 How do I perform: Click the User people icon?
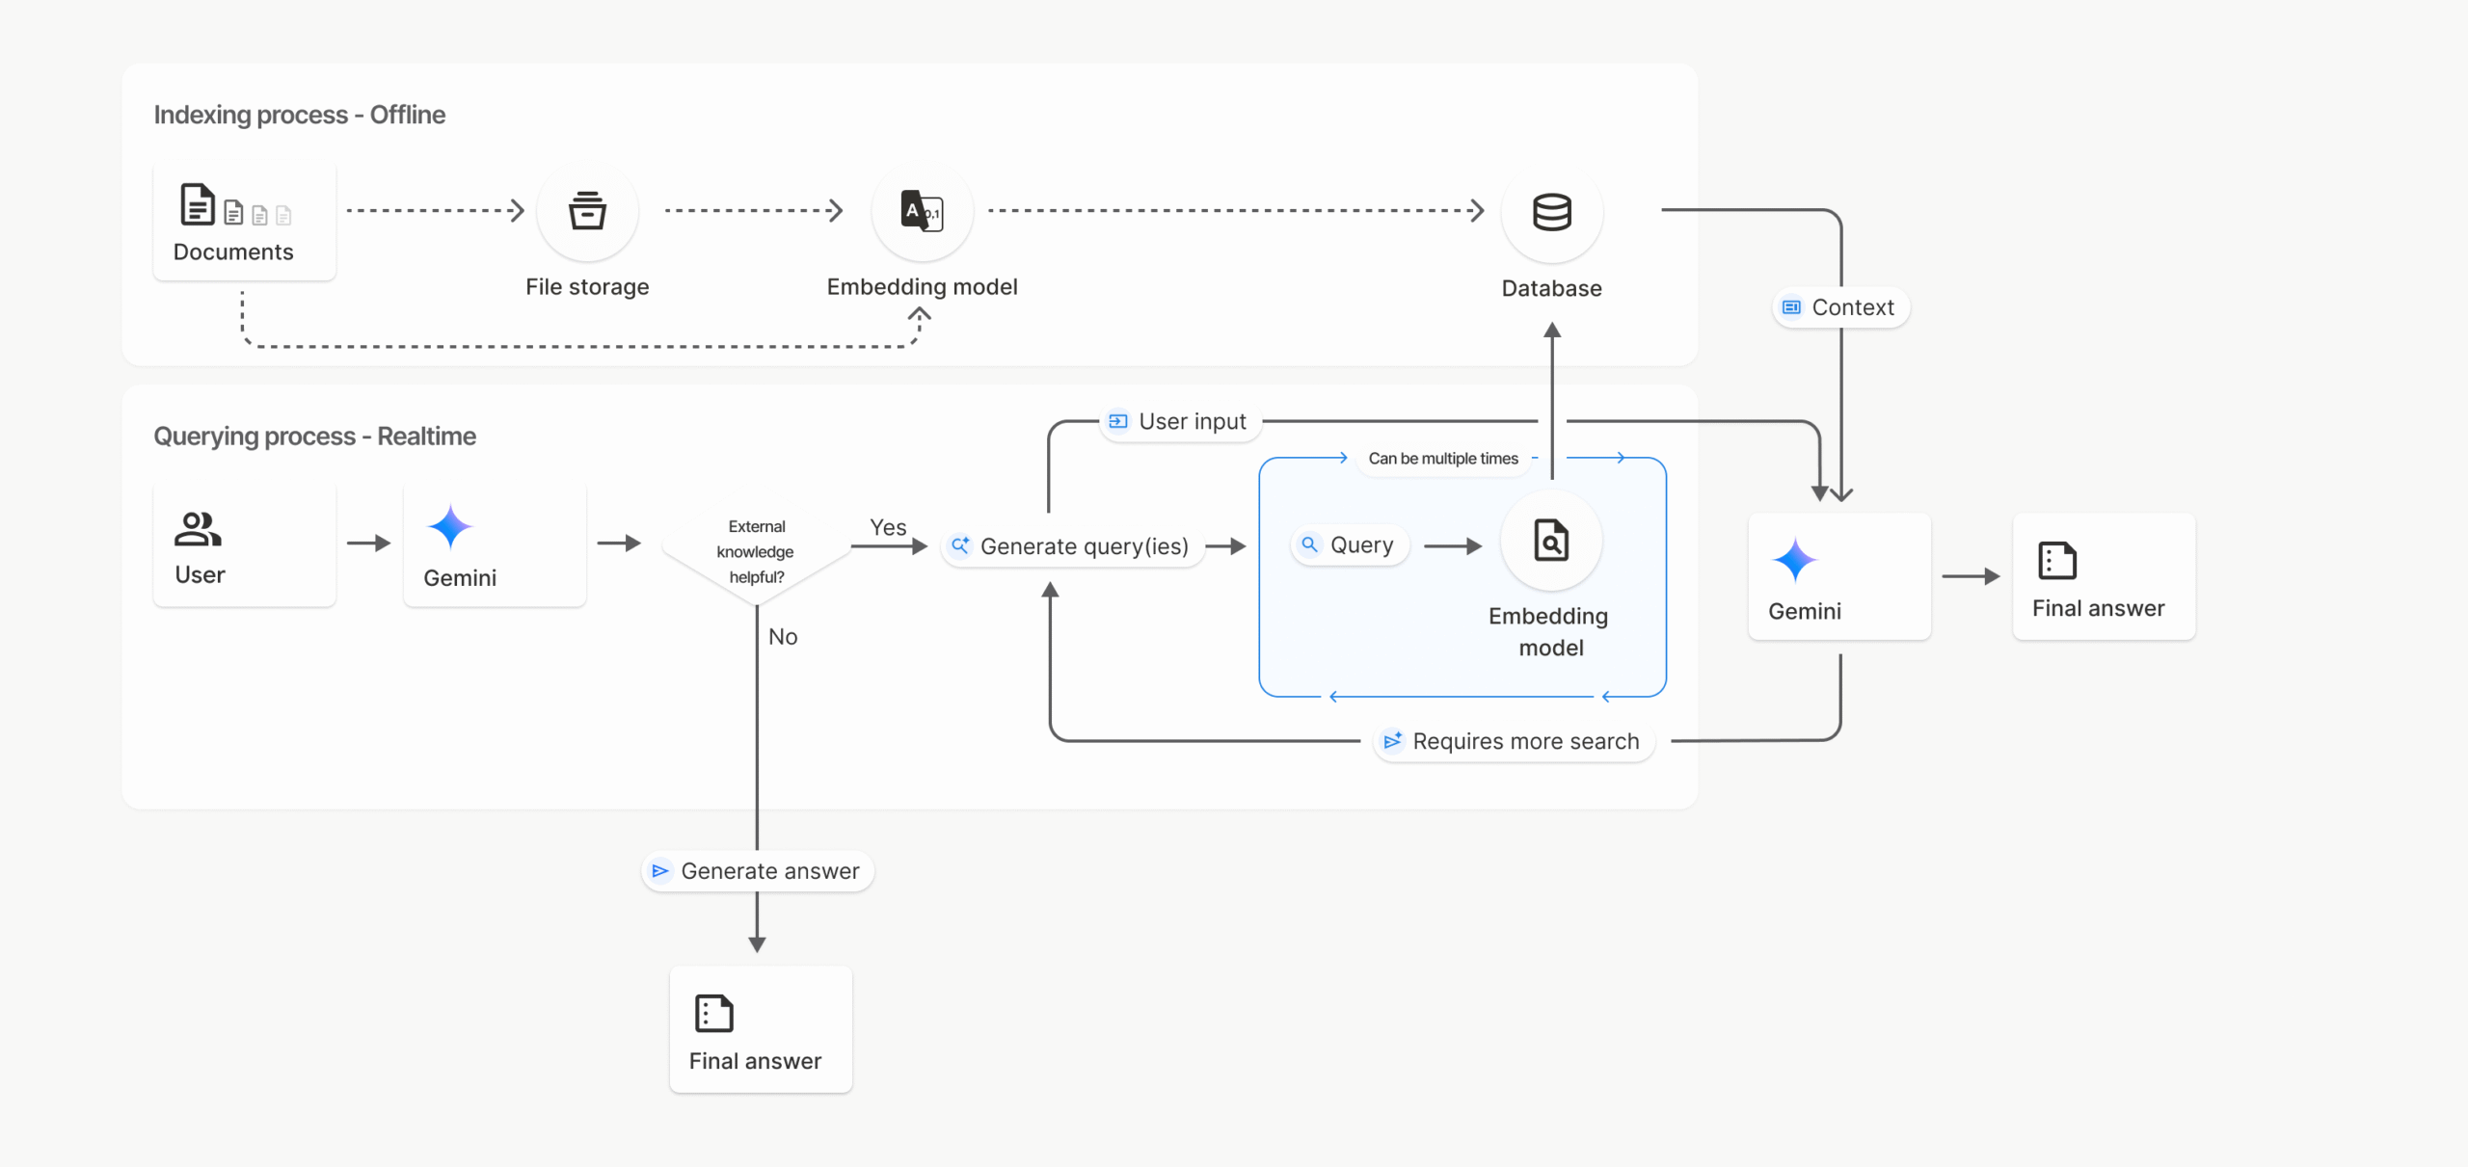(198, 528)
